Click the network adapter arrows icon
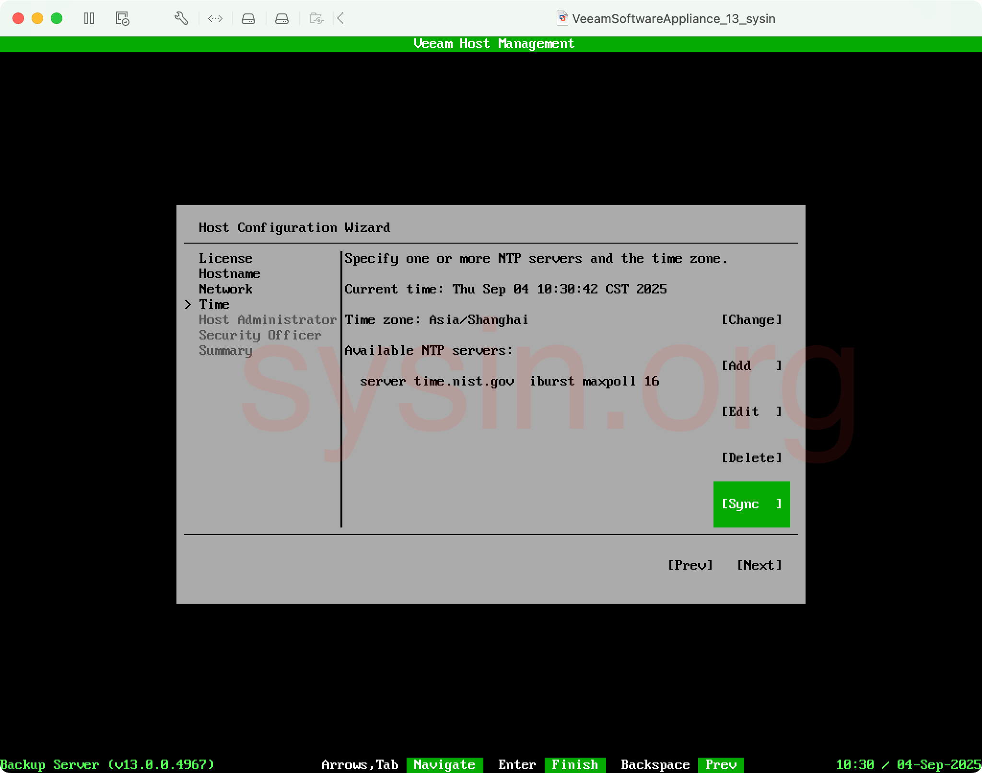Viewport: 982px width, 773px height. tap(215, 19)
